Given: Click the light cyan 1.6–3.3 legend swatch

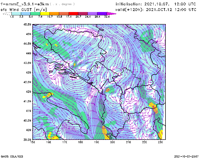Looking at the screenshot, I should tap(16, 14).
